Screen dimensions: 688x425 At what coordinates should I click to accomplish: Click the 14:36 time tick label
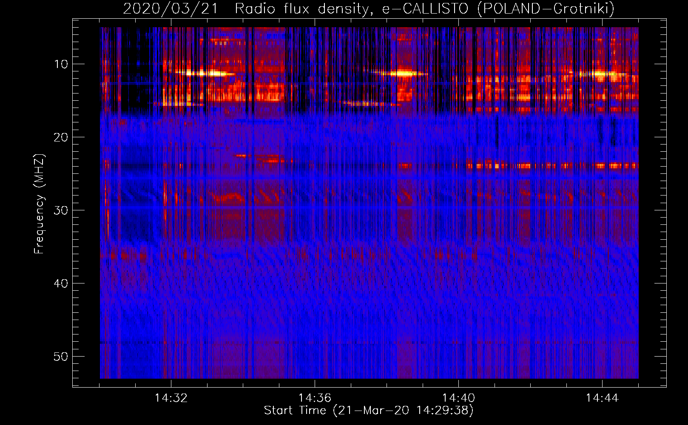click(x=315, y=398)
